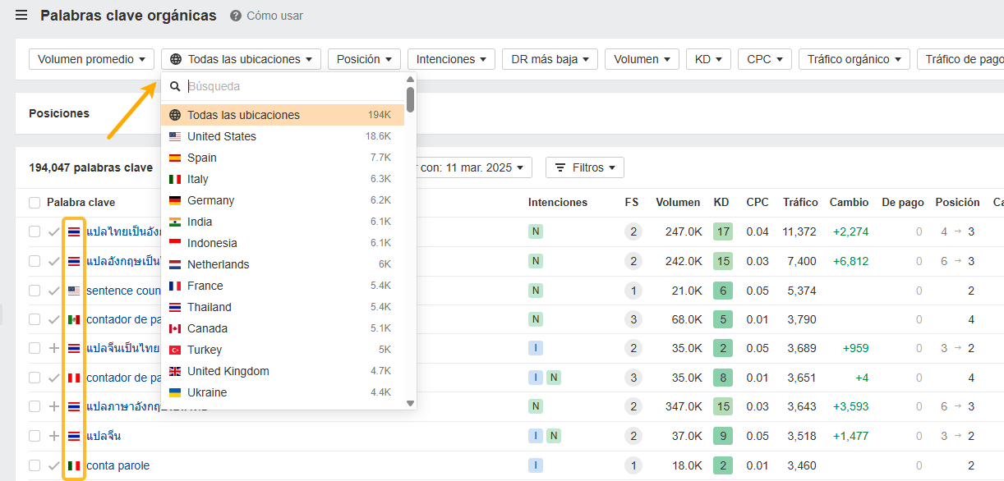Check the box for the conta parole row

coord(35,465)
